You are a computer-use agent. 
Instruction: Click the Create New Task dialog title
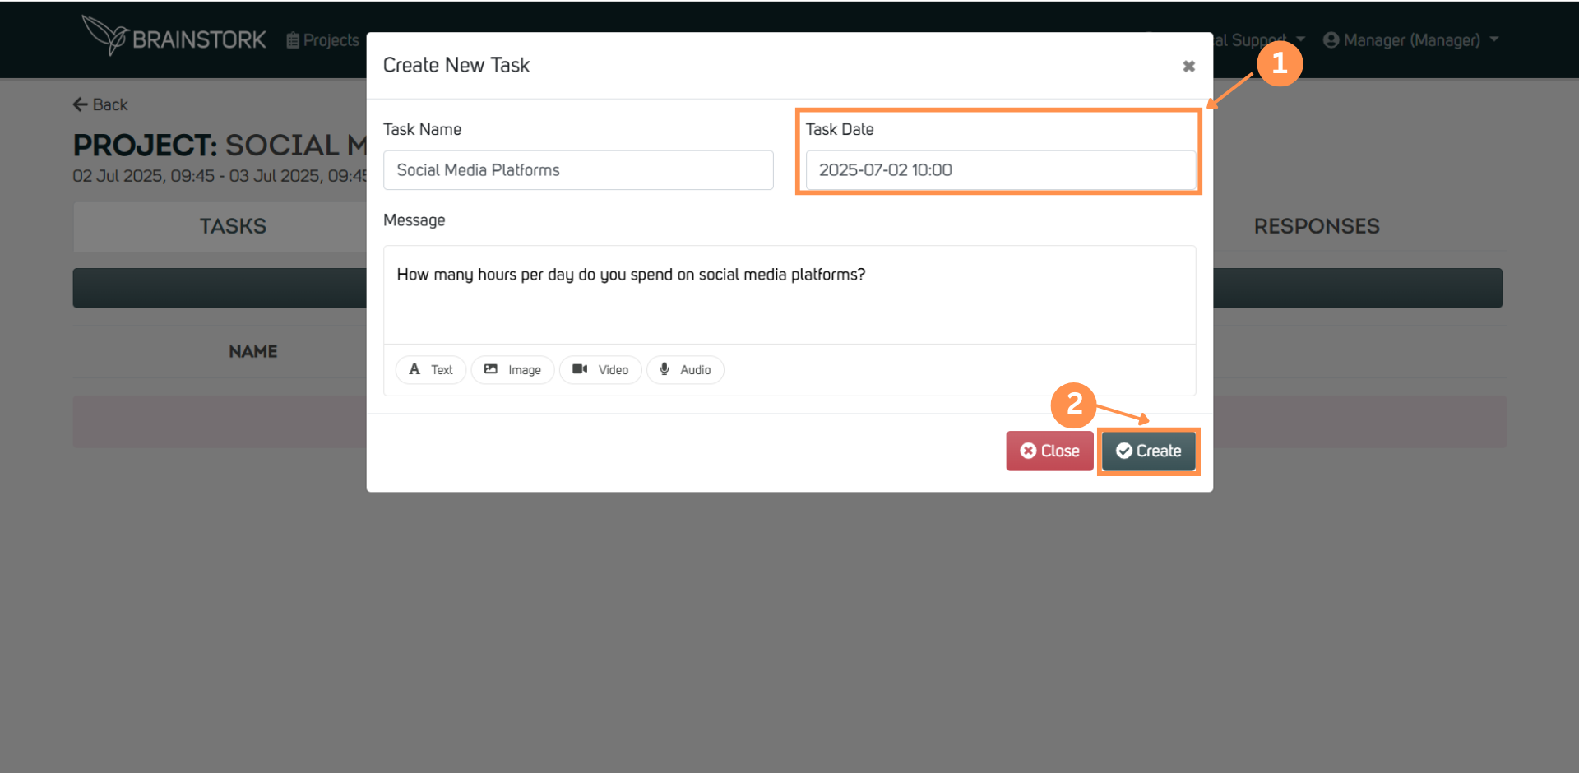[x=456, y=65]
